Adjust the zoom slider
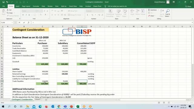 pyautogui.click(x=180, y=103)
